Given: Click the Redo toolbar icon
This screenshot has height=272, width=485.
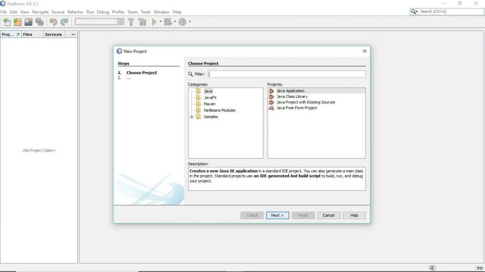Looking at the screenshot, I should click(64, 22).
